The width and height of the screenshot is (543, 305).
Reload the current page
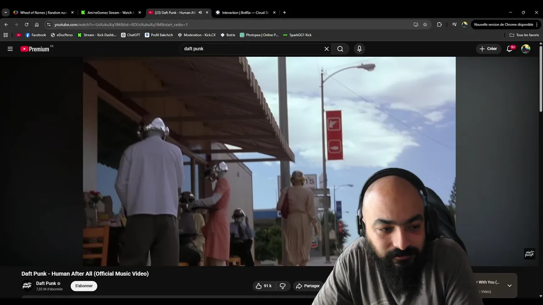coord(26,25)
